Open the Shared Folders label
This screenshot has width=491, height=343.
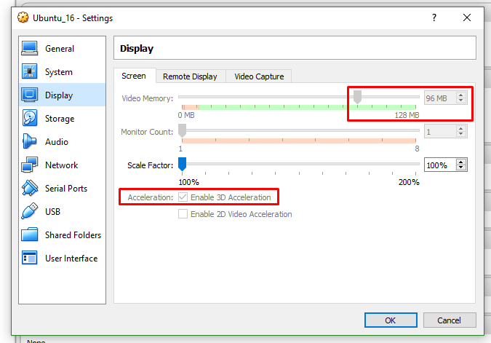pos(73,234)
